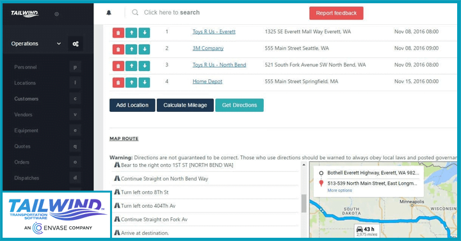
Task: Open the Toys R Us - North Bend link
Action: tap(220, 65)
